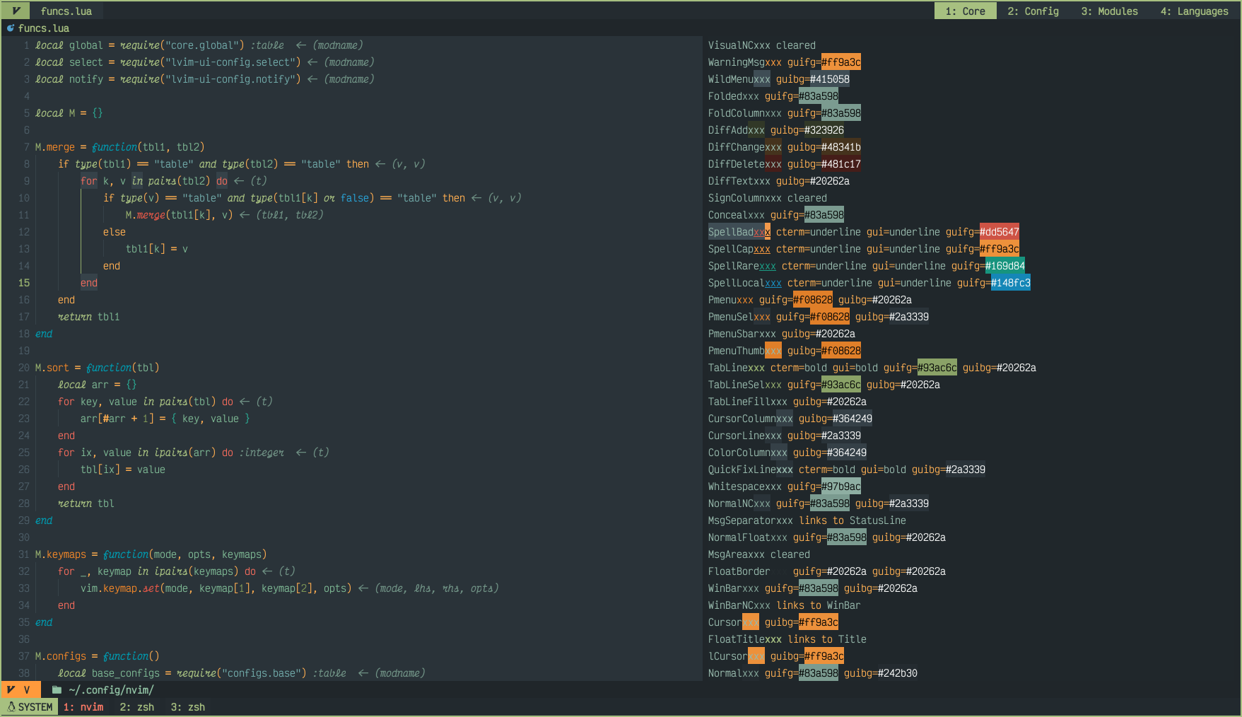Place cursor on M.sort function definition
Viewport: 1242px width, 717px height.
pyautogui.click(x=98, y=368)
